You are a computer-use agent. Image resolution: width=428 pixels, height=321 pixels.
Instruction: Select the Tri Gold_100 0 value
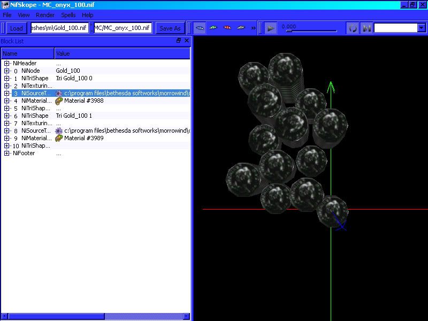coord(74,78)
